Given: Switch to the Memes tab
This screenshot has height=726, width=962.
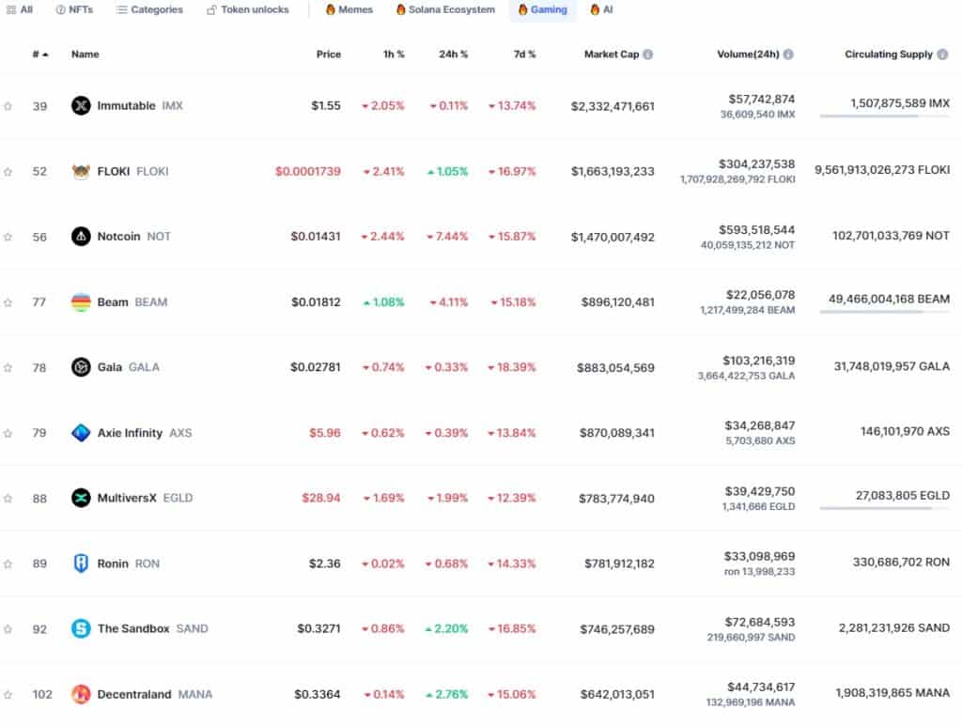Looking at the screenshot, I should pos(357,10).
